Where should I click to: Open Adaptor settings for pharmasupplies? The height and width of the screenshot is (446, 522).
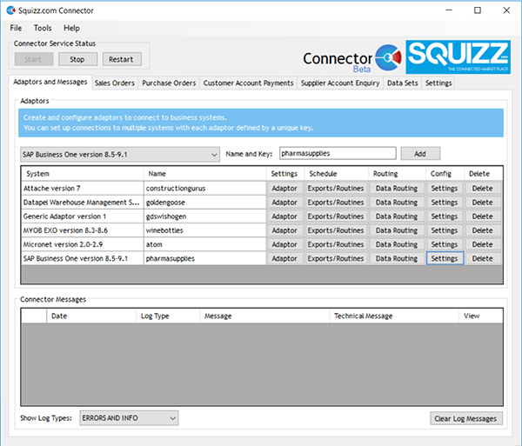tap(284, 258)
